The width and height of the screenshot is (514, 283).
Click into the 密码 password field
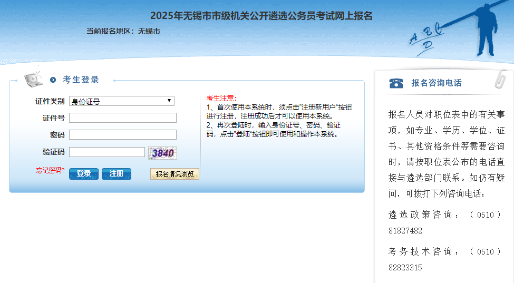coord(123,135)
